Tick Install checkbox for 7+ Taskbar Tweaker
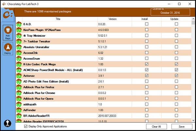196x131 pixels. (x=147, y=41)
